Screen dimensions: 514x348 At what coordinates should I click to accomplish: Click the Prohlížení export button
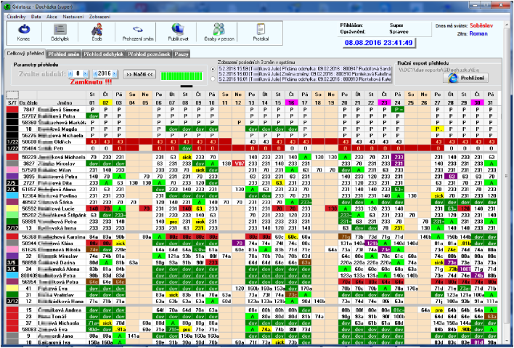coord(465,78)
